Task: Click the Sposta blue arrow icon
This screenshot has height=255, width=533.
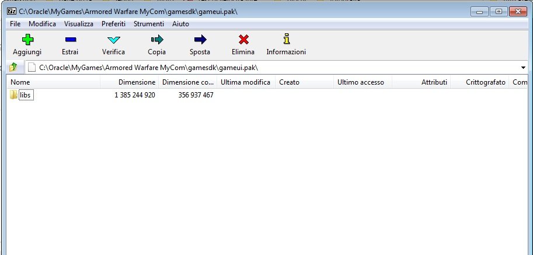Action: [x=200, y=40]
